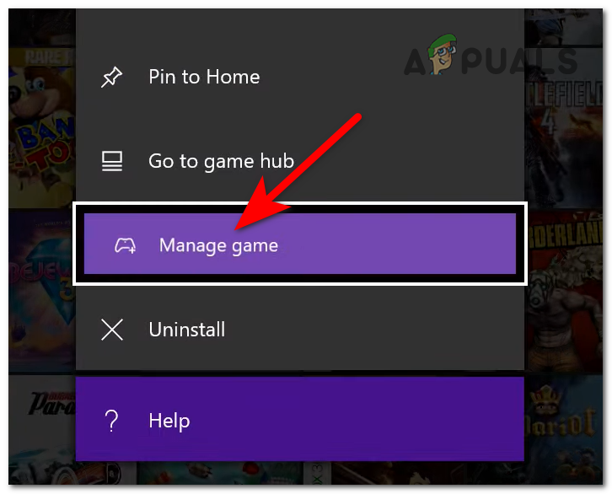Screen dimensions: 612x494
Task: Click the question mark Help icon
Action: (111, 421)
